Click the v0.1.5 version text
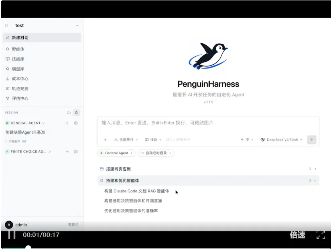This screenshot has width=331, height=249. click(208, 102)
